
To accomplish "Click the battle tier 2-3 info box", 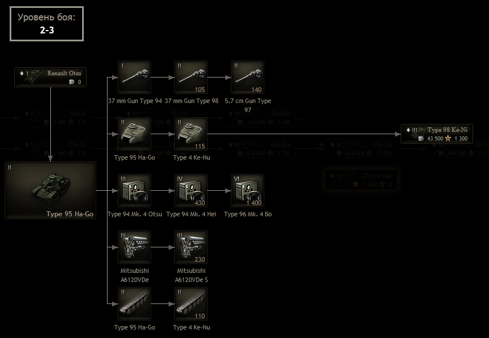I will tap(46, 23).
